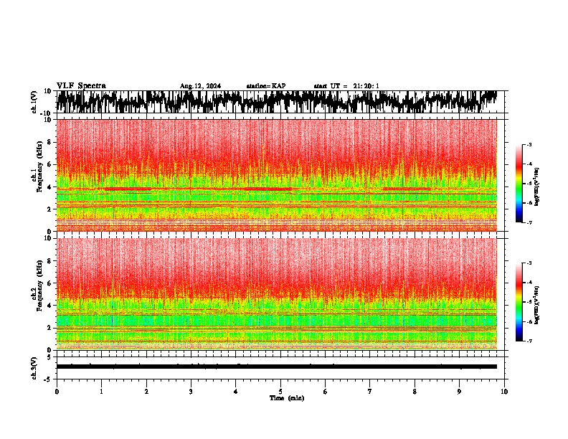Click the ch.3 black waveform band
Screen dimensions: 568x439
(277, 367)
